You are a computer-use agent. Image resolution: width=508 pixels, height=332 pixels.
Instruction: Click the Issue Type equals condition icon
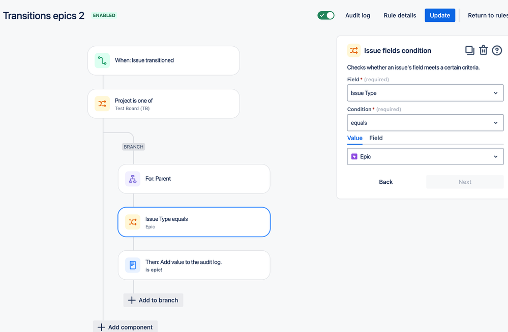[x=133, y=222]
